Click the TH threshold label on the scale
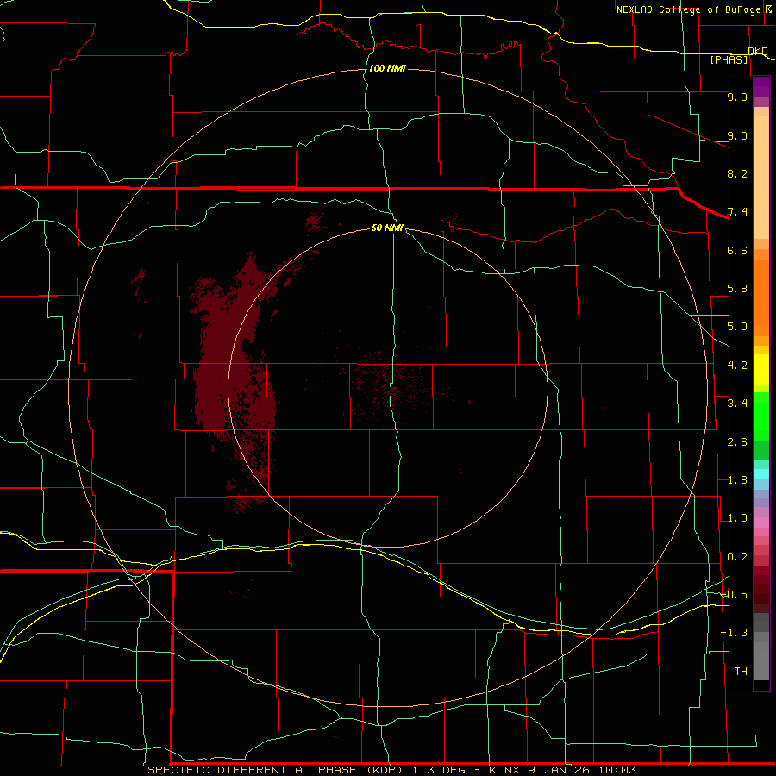Image resolution: width=776 pixels, height=776 pixels. [741, 672]
